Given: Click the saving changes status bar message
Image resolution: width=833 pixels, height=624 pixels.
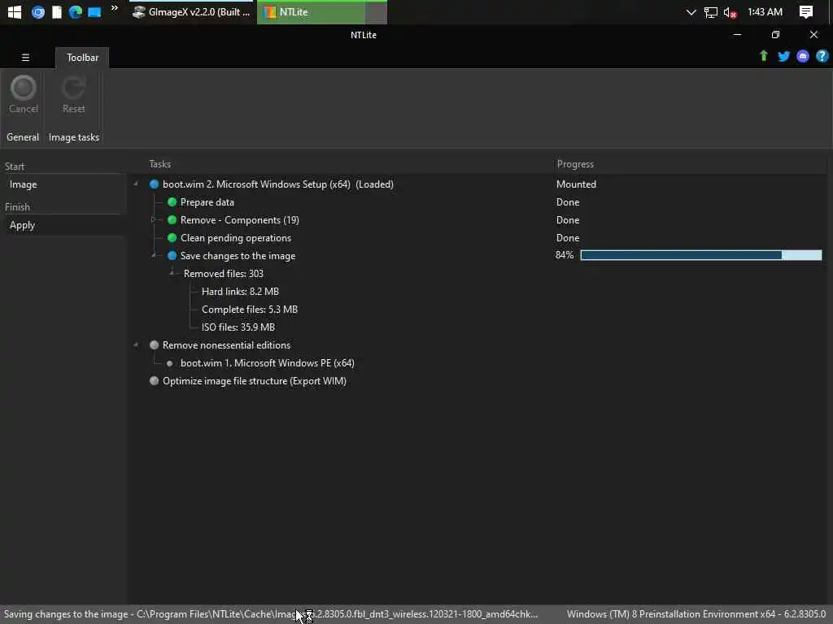Looking at the screenshot, I should click(x=270, y=614).
